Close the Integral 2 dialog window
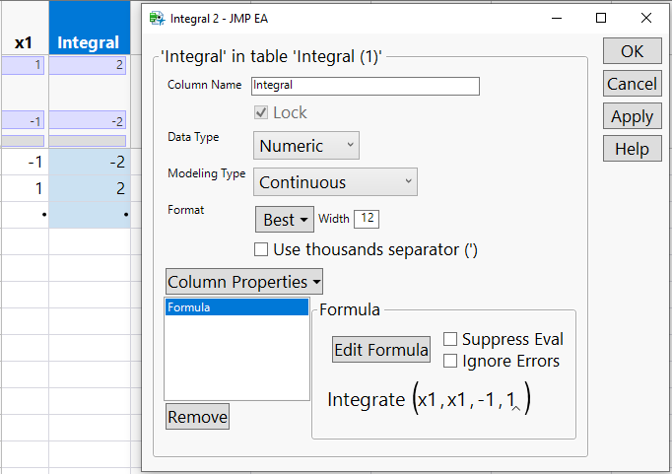The height and width of the screenshot is (474, 672). (x=646, y=18)
